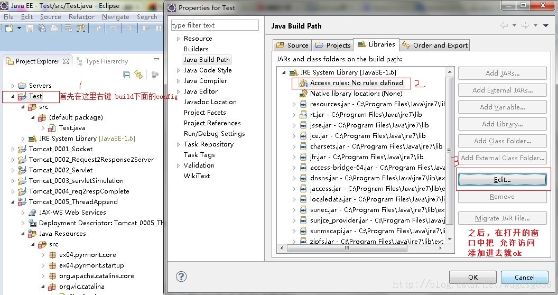
Task: Select Builders in properties list
Action: tap(196, 49)
